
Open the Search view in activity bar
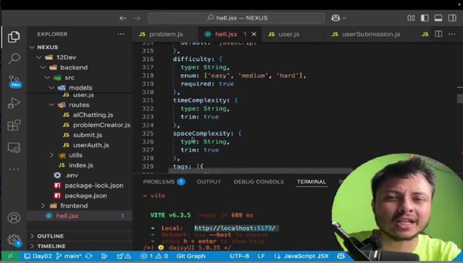point(14,59)
